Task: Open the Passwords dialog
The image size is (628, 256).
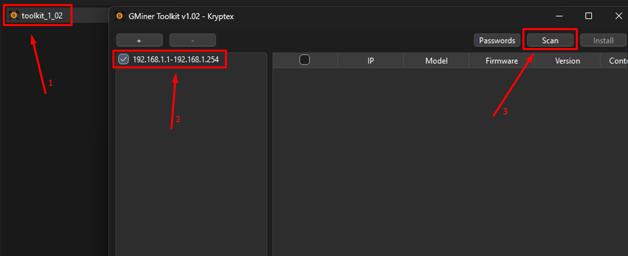Action: [497, 40]
